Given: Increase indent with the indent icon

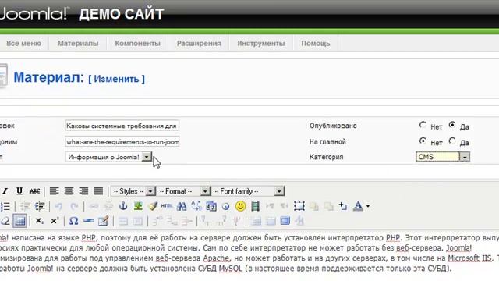Looking at the screenshot, I should point(40,206).
